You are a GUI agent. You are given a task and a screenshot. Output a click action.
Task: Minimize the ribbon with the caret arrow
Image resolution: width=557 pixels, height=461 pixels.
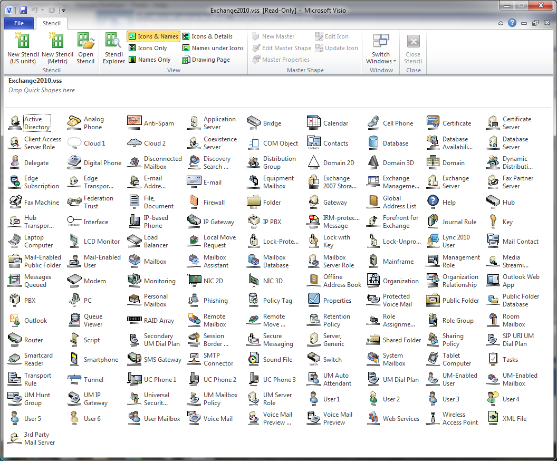pos(501,23)
